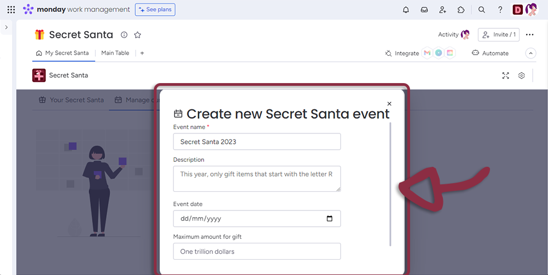Star the Secret Santa board as favorite
This screenshot has width=548, height=275.
137,35
